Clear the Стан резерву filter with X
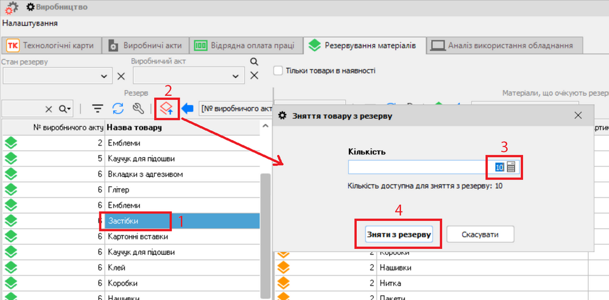 pyautogui.click(x=121, y=76)
